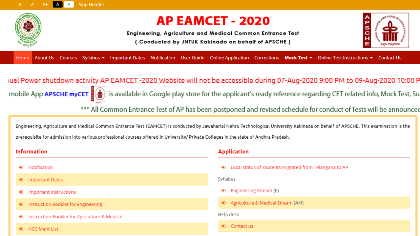Switch to white standard contrast theme

(x=69, y=5)
